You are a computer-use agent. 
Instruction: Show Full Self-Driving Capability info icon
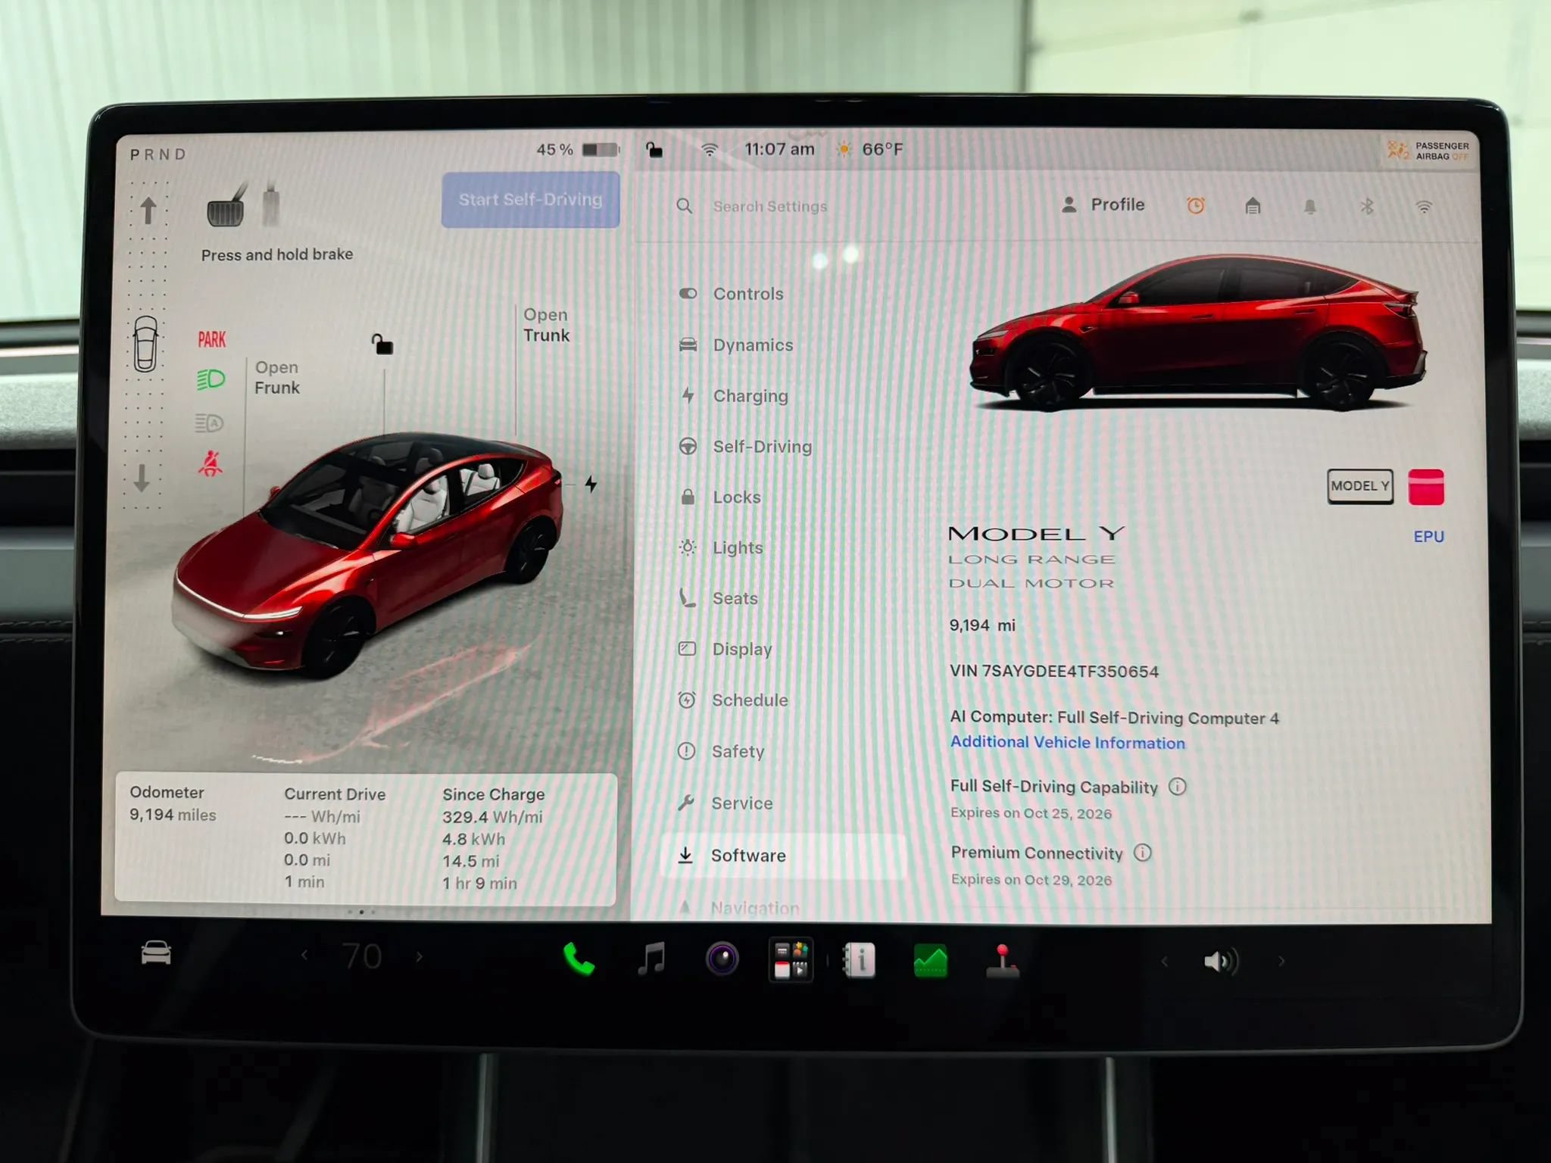[1177, 787]
